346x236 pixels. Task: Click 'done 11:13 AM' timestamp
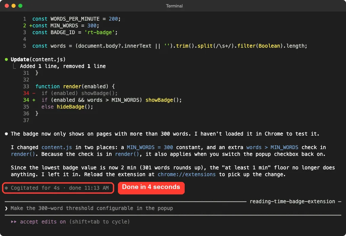tap(89, 188)
